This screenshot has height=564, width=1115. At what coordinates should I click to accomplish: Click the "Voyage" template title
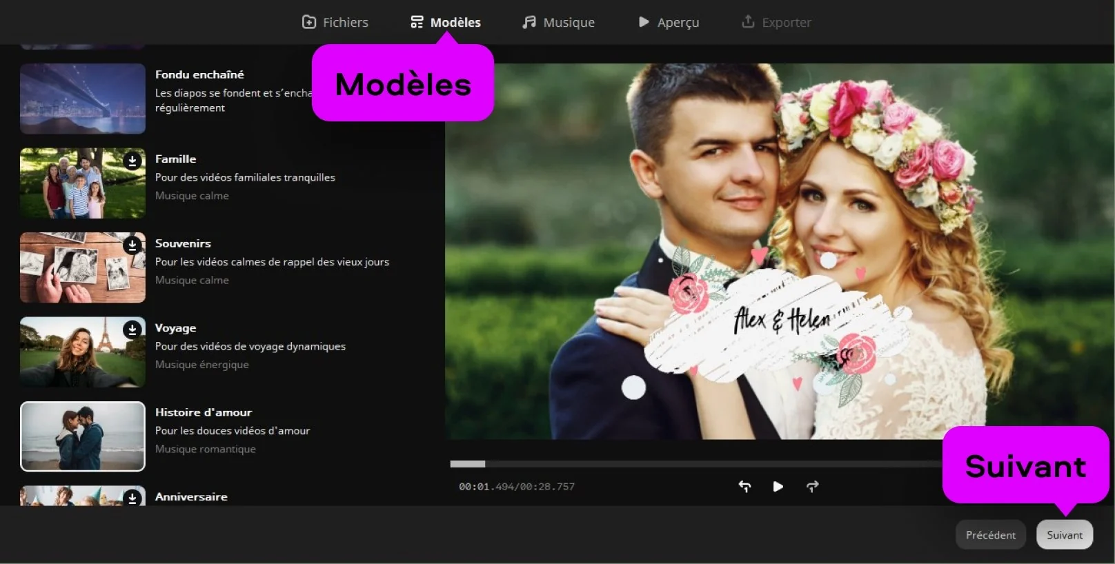pyautogui.click(x=175, y=328)
